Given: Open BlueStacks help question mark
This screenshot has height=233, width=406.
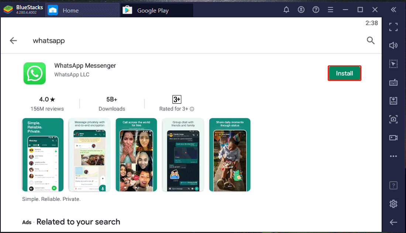Looking at the screenshot, I should [x=316, y=10].
